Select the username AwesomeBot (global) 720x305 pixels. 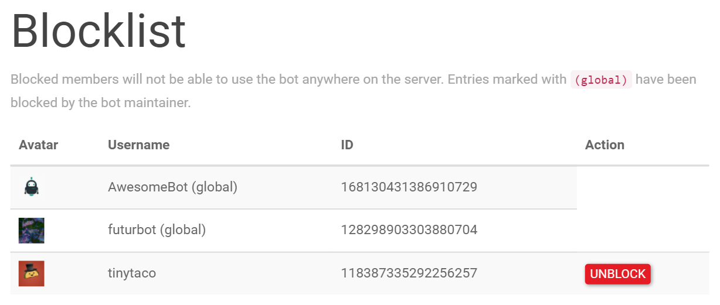pos(172,187)
